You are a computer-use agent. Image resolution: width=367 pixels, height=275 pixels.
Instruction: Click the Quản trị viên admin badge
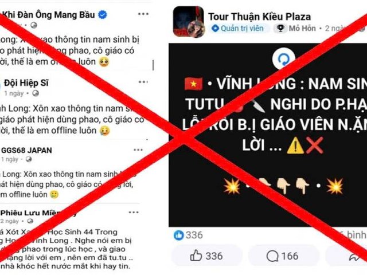[239, 28]
